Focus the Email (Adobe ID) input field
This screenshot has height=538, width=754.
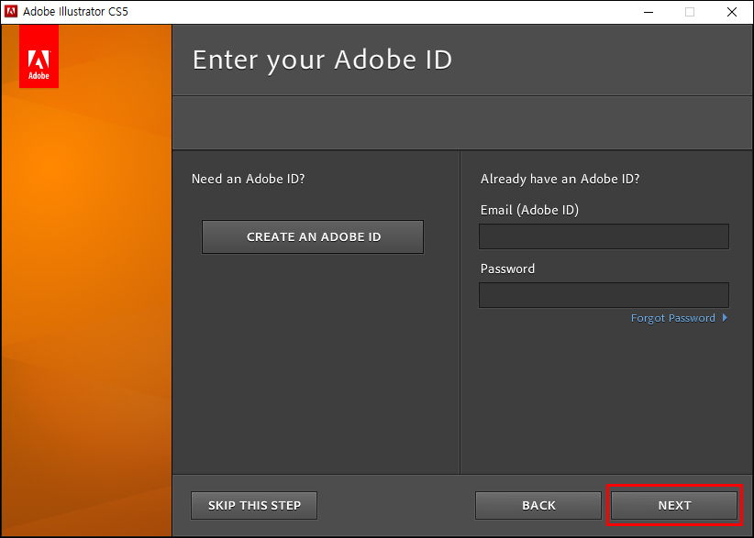[604, 236]
